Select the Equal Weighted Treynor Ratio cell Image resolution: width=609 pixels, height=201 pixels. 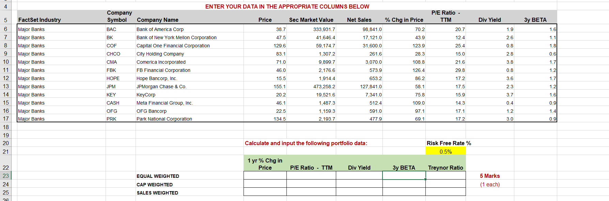pyautogui.click(x=446, y=175)
